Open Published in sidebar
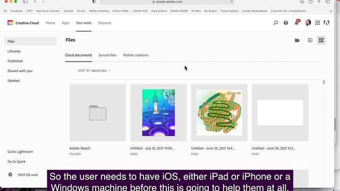 tap(15, 61)
